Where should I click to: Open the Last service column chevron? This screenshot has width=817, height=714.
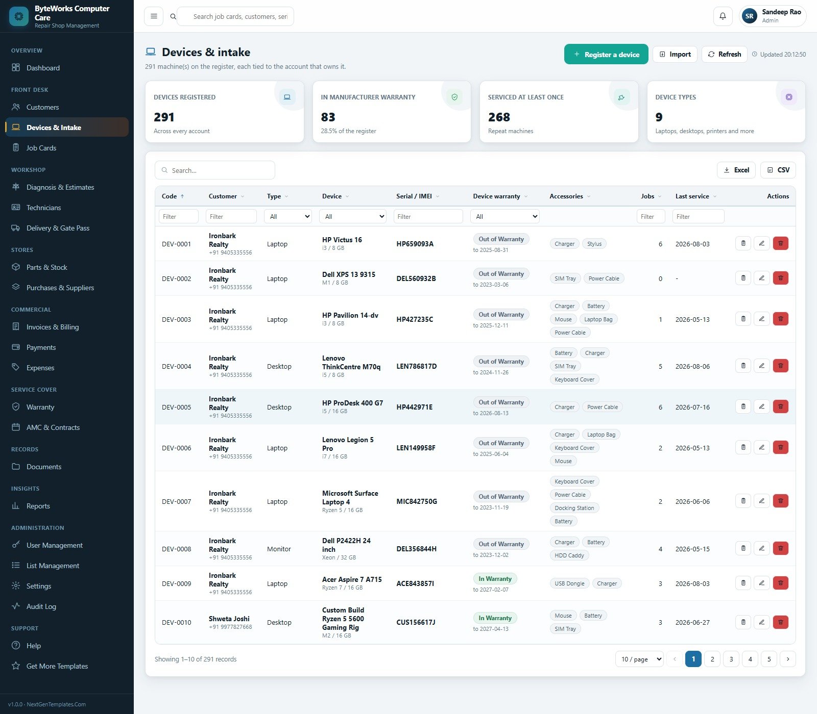pos(715,196)
